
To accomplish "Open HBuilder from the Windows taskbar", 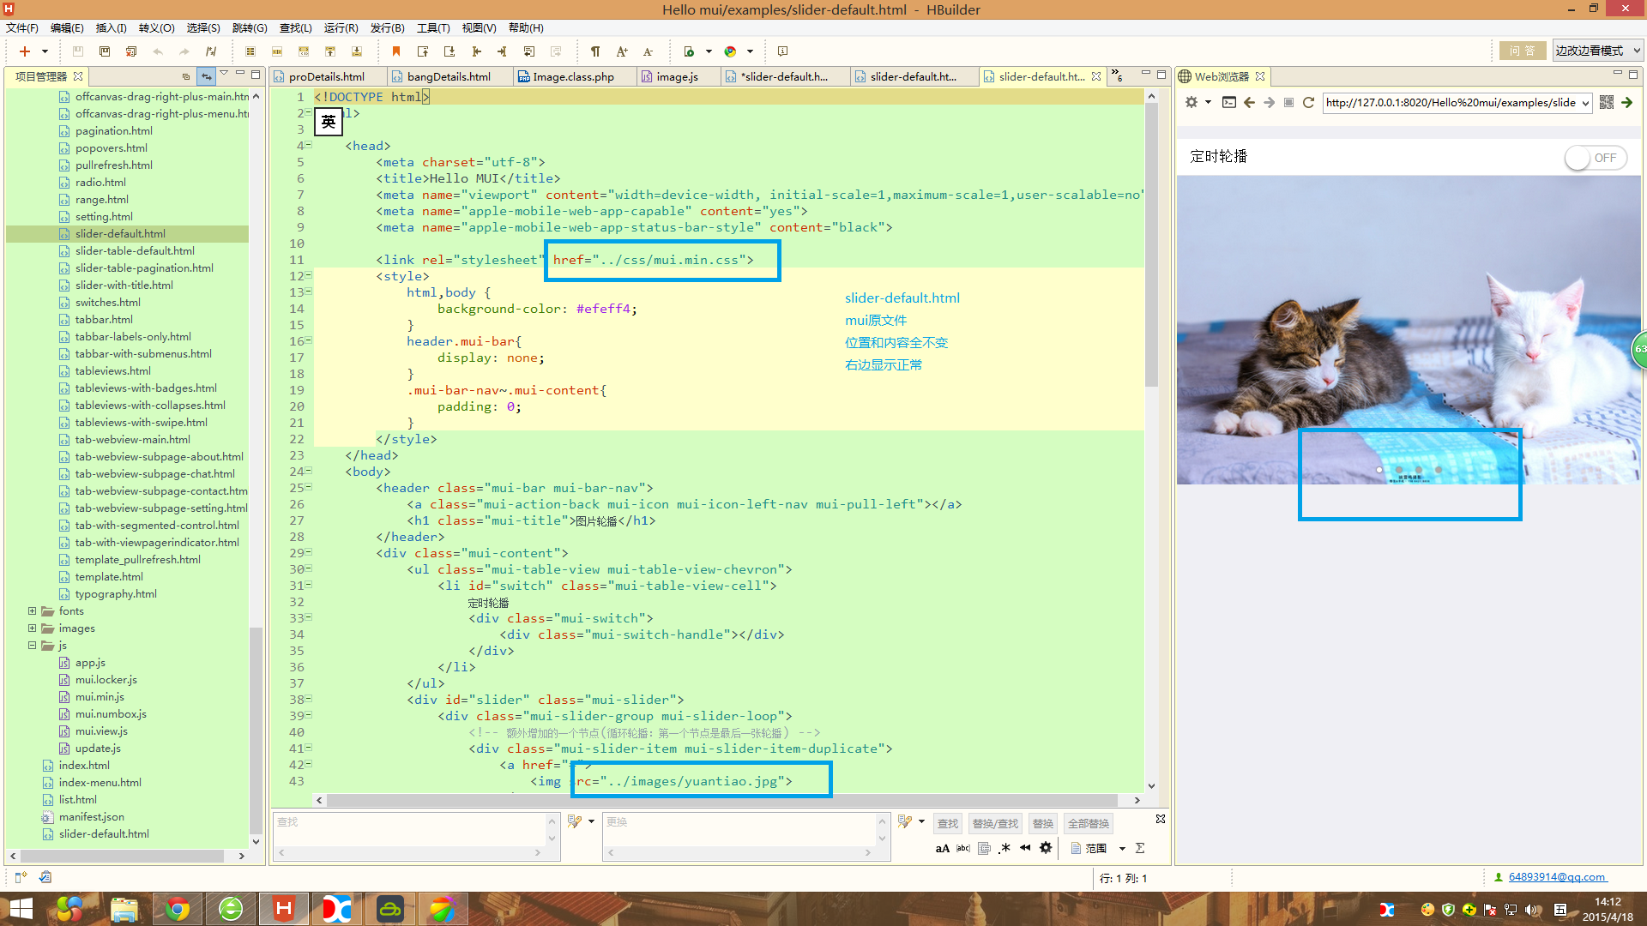I will [x=283, y=909].
